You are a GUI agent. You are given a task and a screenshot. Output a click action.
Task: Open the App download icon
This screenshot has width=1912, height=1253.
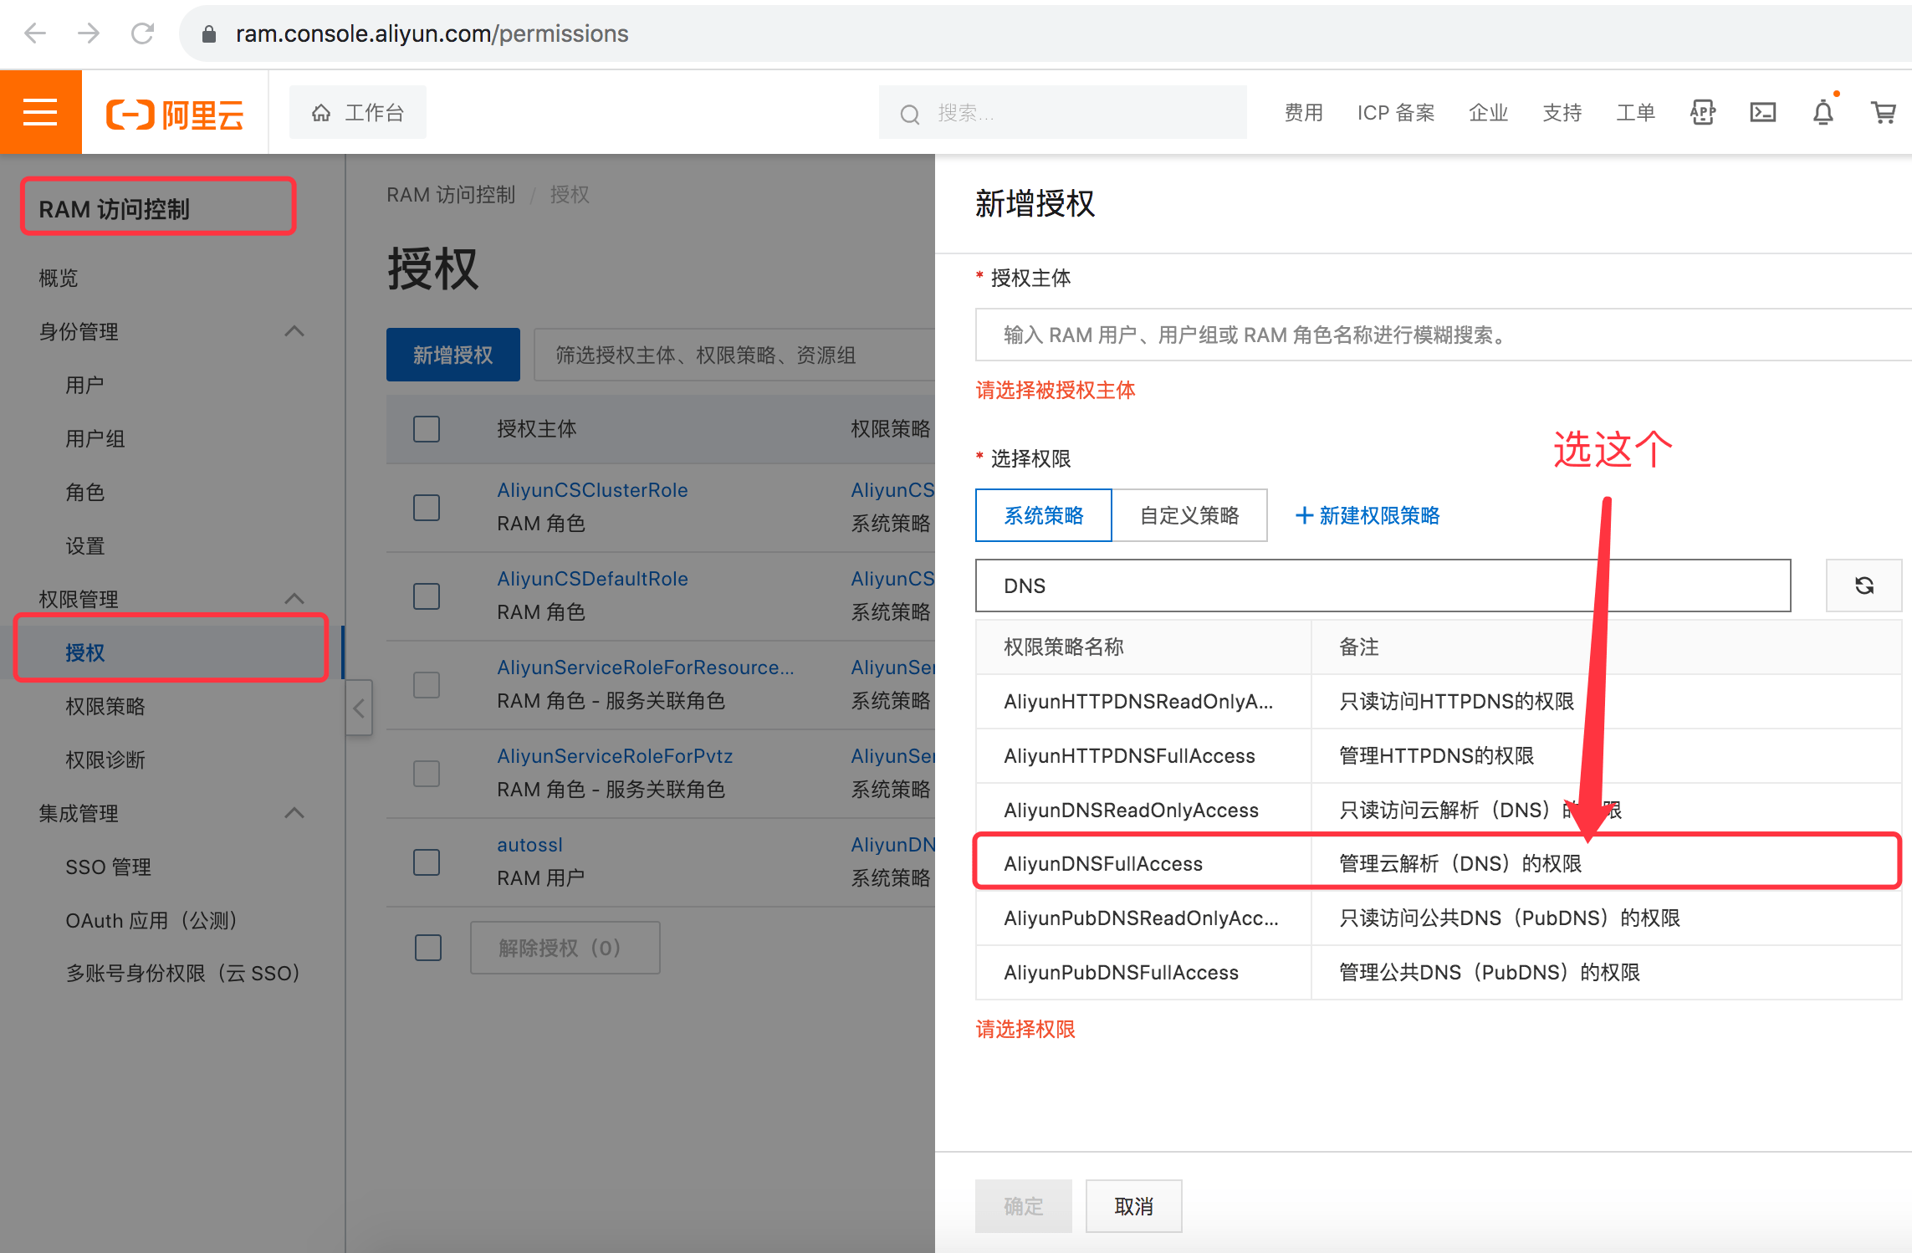point(1703,112)
